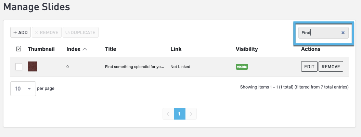This screenshot has height=137, width=361.
Task: Click the slide's dark red thumbnail
Action: pos(33,67)
